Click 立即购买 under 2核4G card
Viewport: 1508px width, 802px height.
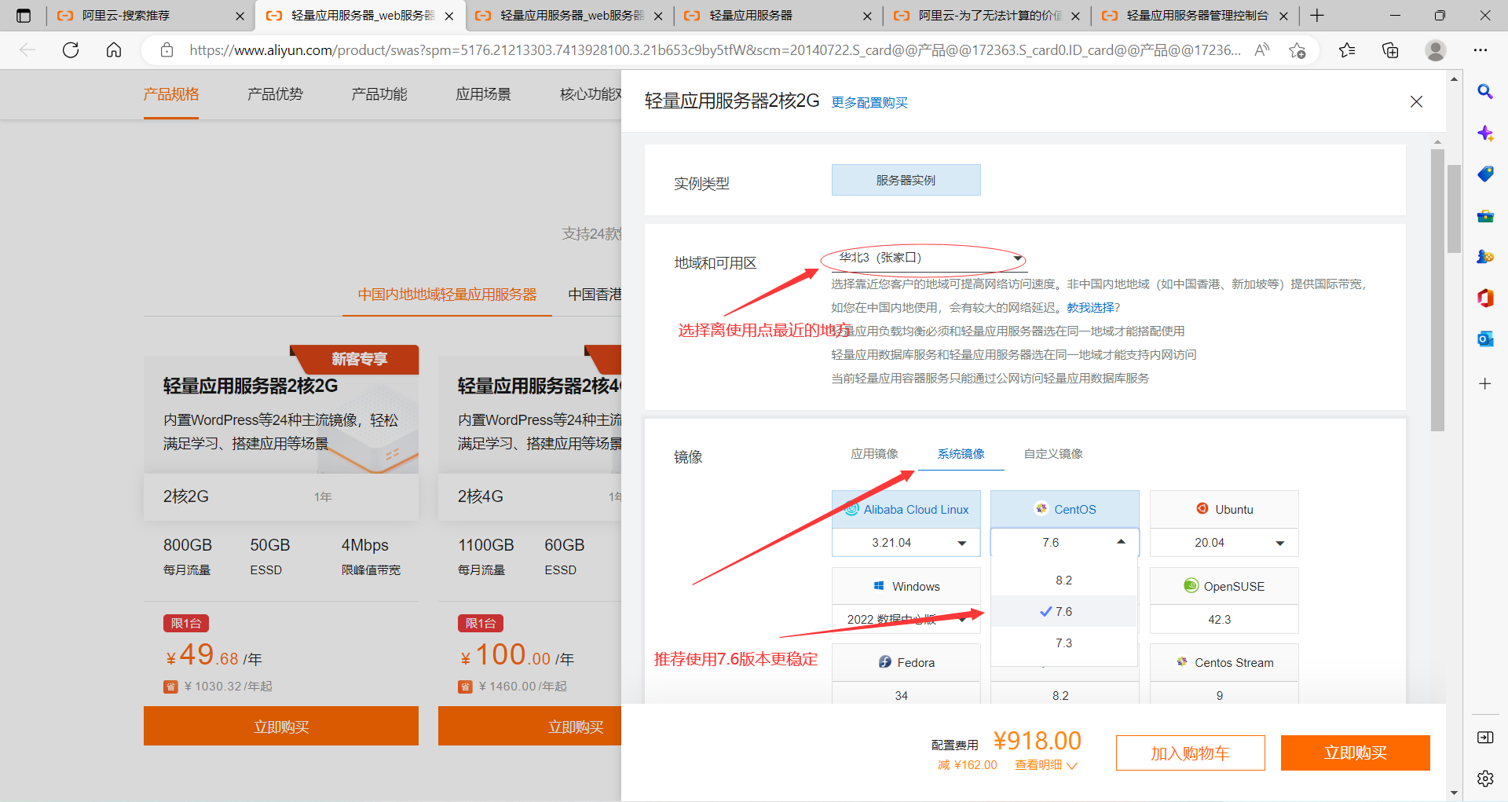click(x=530, y=727)
